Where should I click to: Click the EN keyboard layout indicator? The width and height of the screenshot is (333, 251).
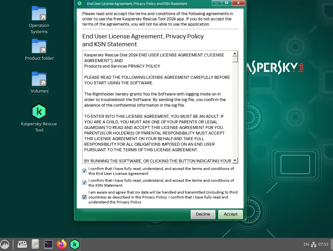306,244
